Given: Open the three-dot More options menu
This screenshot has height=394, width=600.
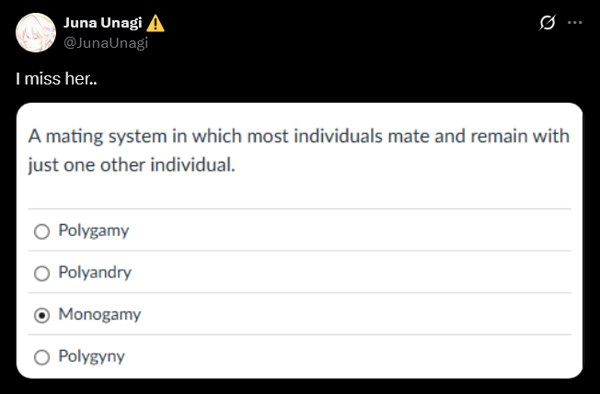Looking at the screenshot, I should (575, 22).
